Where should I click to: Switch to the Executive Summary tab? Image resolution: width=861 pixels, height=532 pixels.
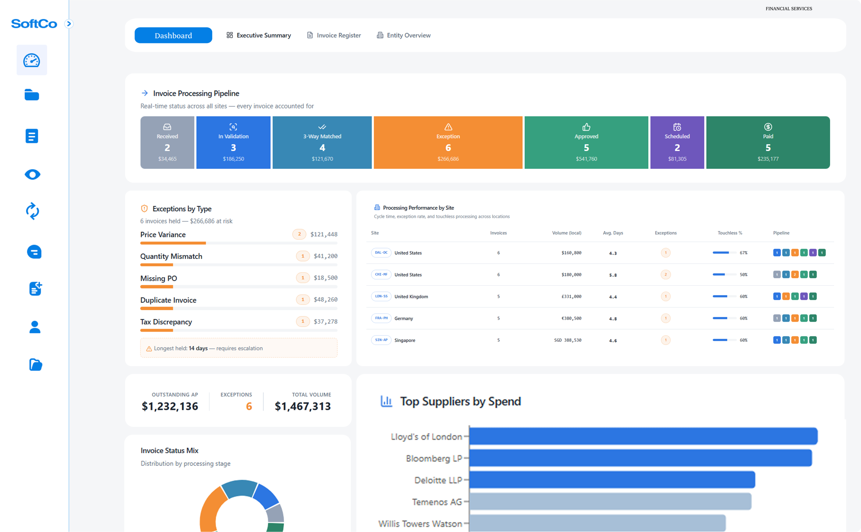tap(258, 35)
